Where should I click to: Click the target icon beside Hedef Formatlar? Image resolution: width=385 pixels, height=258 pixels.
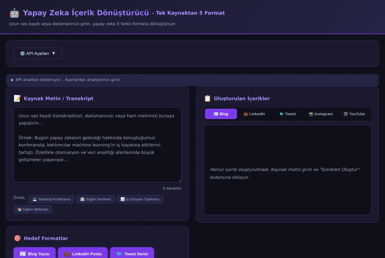[17, 238]
